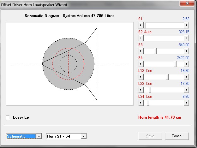Click the Save button
This screenshot has height=148, width=197.
[150, 136]
